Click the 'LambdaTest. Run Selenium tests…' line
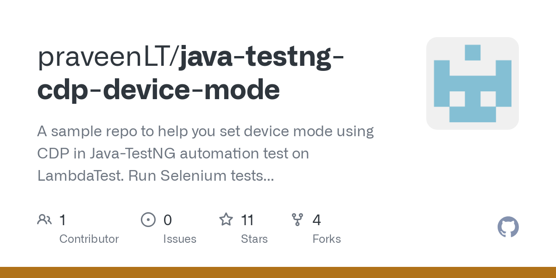The image size is (556, 278). click(156, 176)
